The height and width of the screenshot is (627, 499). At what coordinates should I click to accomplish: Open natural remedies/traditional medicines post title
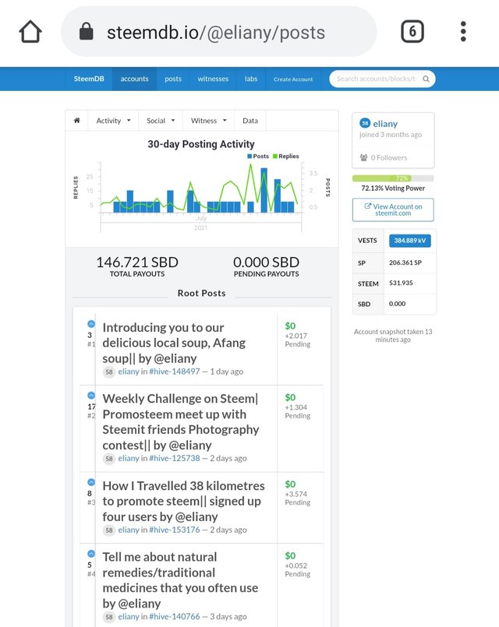(180, 580)
